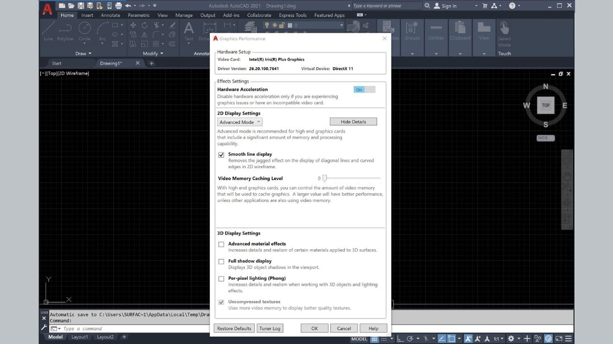The height and width of the screenshot is (344, 613).
Task: Click the Undo arrow icon
Action: tap(128, 6)
